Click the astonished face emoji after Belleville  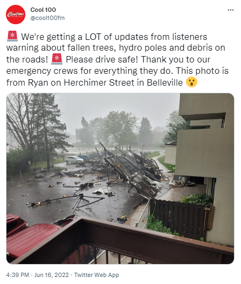click(191, 82)
